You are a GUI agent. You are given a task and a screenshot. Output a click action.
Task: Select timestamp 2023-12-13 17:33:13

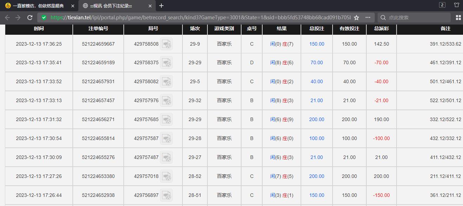pyautogui.click(x=39, y=100)
